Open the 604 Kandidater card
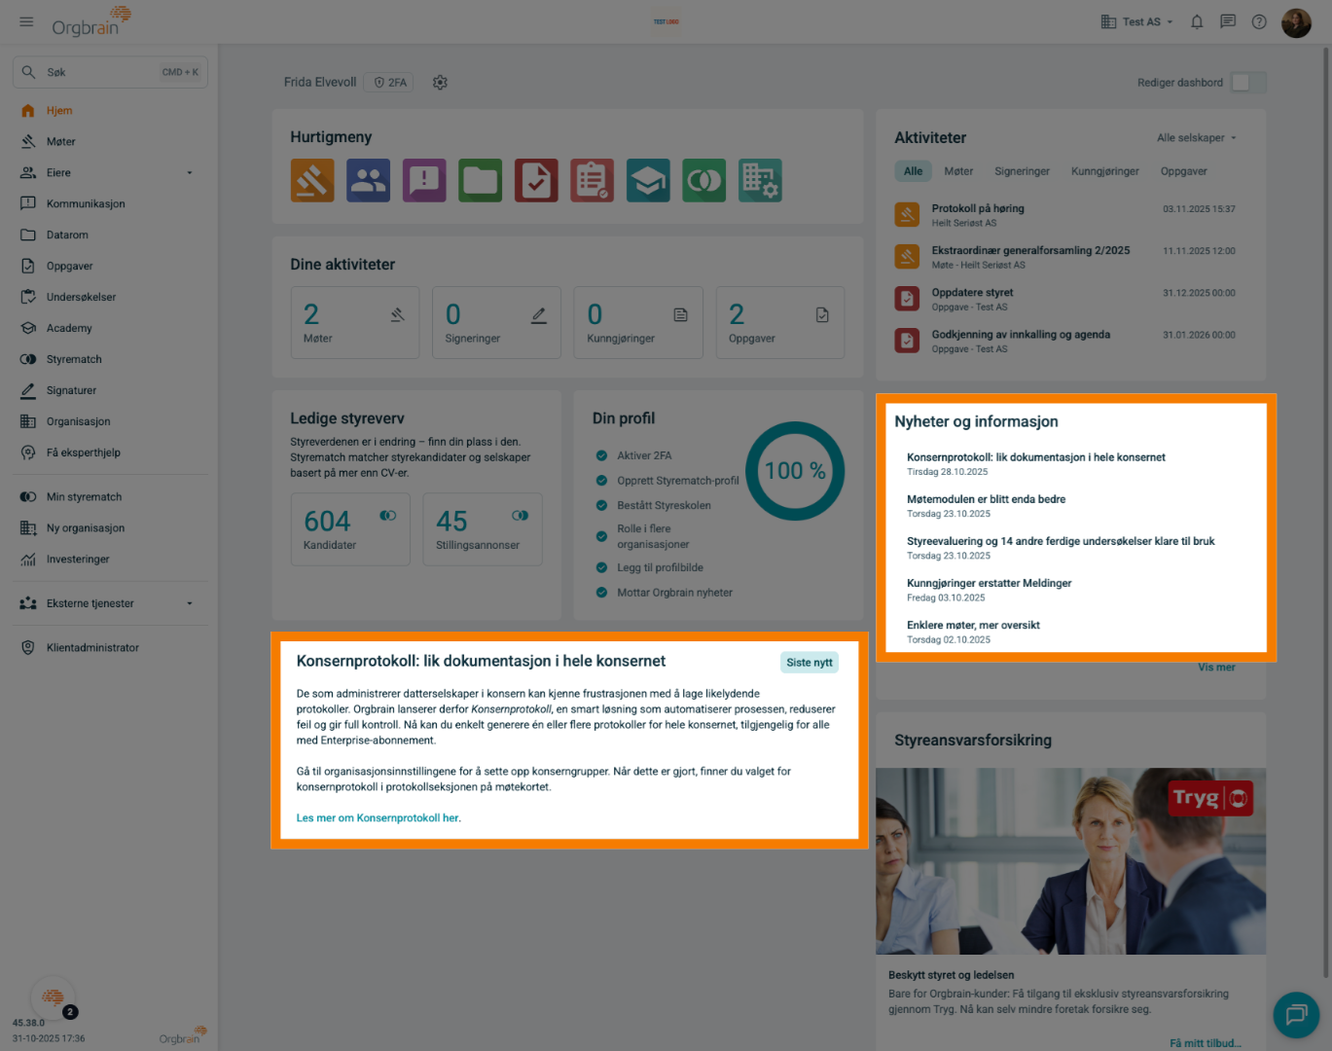Image resolution: width=1332 pixels, height=1051 pixels. pyautogui.click(x=350, y=529)
